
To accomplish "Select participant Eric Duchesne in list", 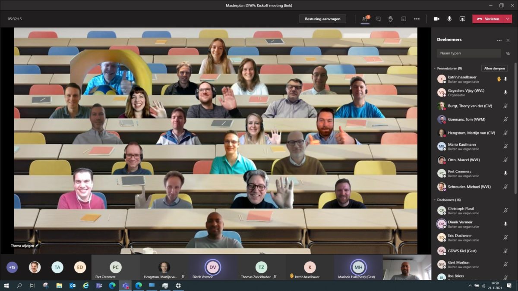I will coord(473,237).
